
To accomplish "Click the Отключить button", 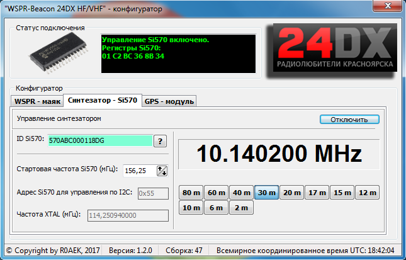I will tap(349, 120).
